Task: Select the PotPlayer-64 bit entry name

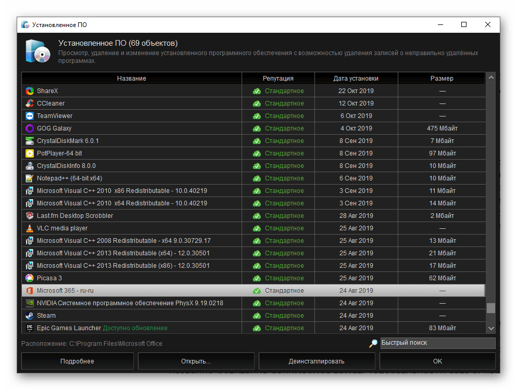Action: click(x=59, y=153)
